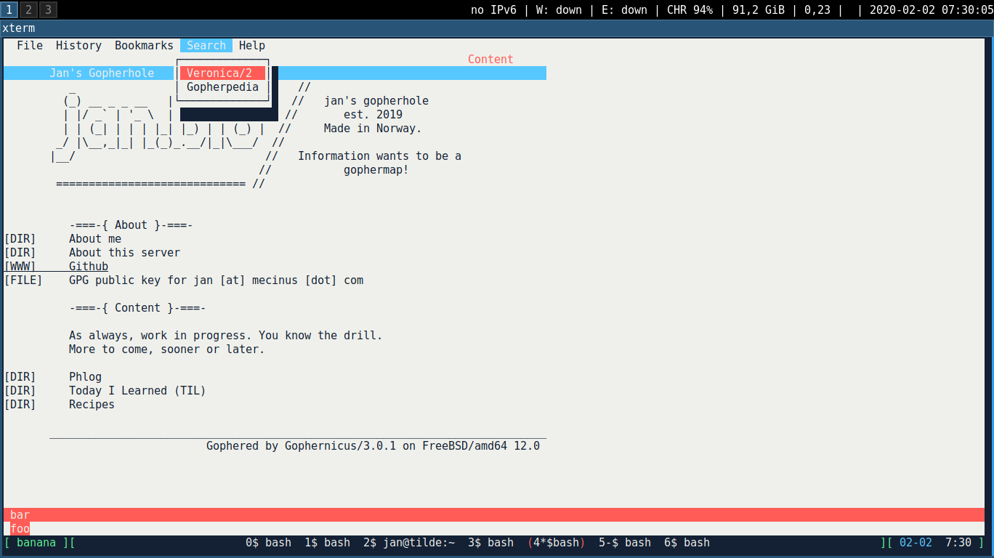Select tmux window 6 bash

point(687,543)
